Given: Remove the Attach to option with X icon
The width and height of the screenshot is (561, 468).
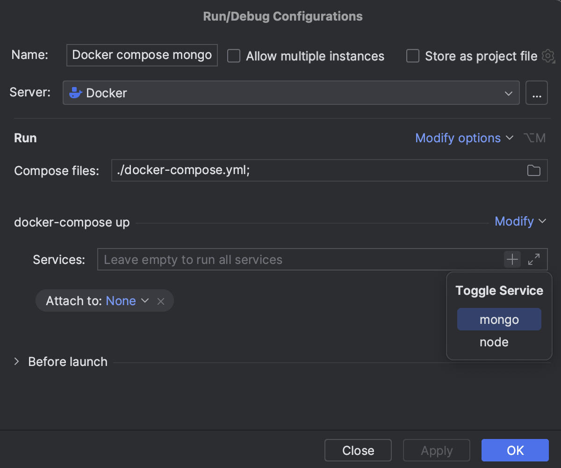Looking at the screenshot, I should tap(161, 301).
